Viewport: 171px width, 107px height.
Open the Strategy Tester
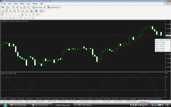point(28,7)
